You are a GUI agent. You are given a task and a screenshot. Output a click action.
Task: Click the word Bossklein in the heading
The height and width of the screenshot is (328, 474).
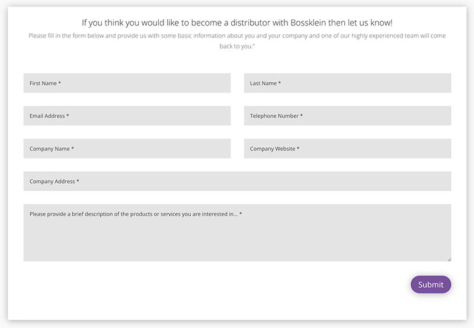click(x=308, y=22)
